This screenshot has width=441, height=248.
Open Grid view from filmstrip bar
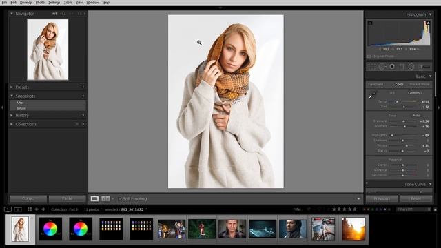30,209
